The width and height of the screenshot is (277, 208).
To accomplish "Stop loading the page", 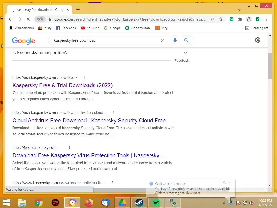I will pos(28,19).
